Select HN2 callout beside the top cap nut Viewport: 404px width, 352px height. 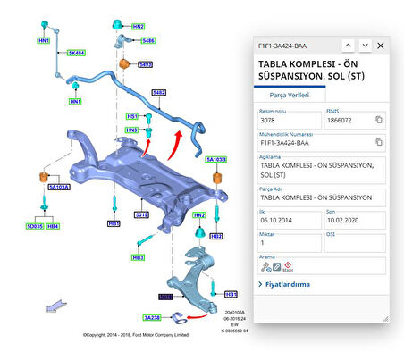tap(139, 27)
